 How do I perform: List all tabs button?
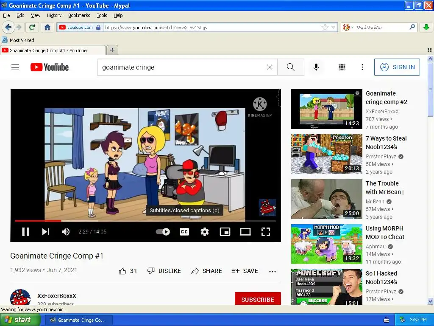click(x=430, y=50)
